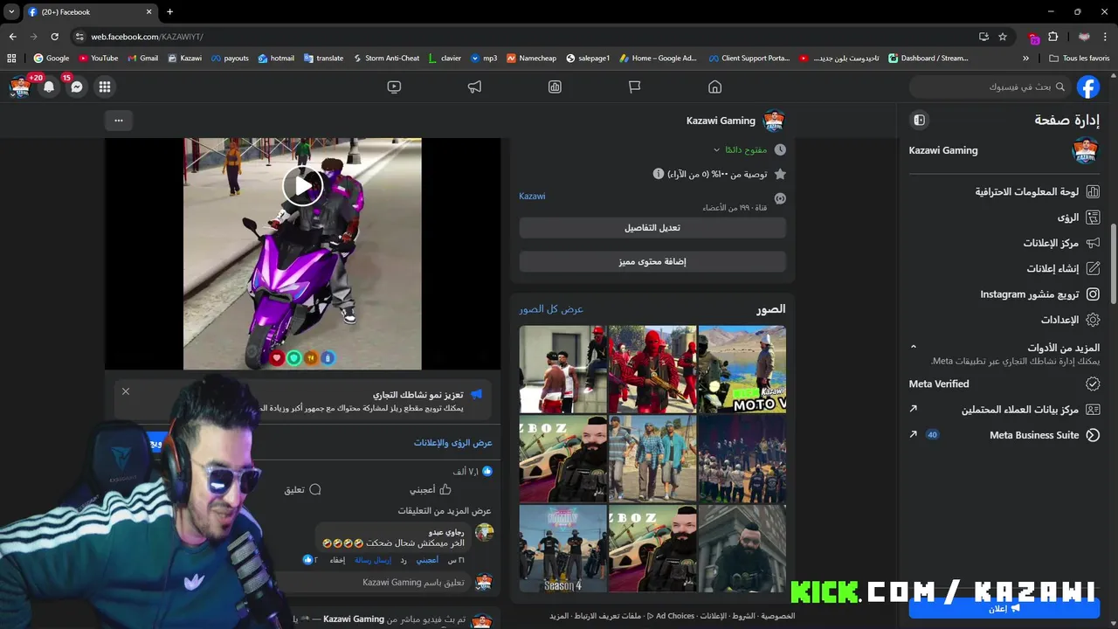1118x629 pixels.
Task: Click the Privacy (الخصوصية) footer link
Action: [777, 616]
